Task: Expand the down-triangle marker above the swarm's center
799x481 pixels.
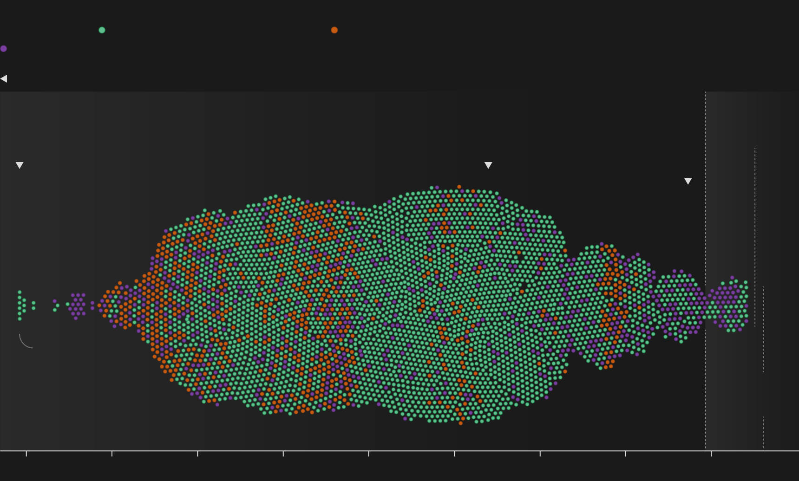Action: pos(488,165)
